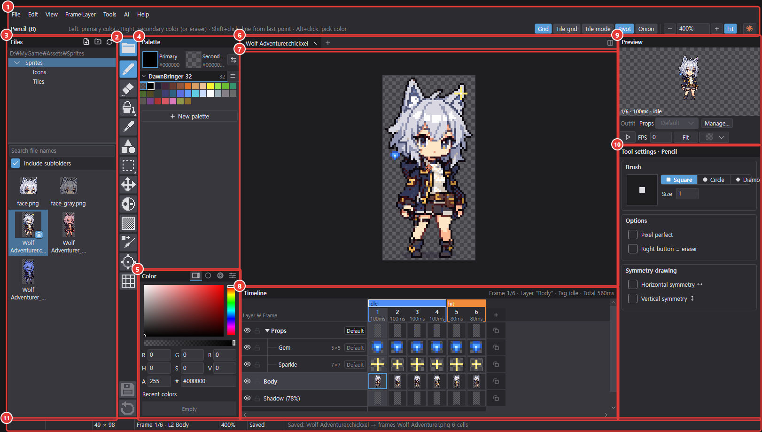Collapse the Sprites folder in the tree
The height and width of the screenshot is (432, 762).
[17, 63]
